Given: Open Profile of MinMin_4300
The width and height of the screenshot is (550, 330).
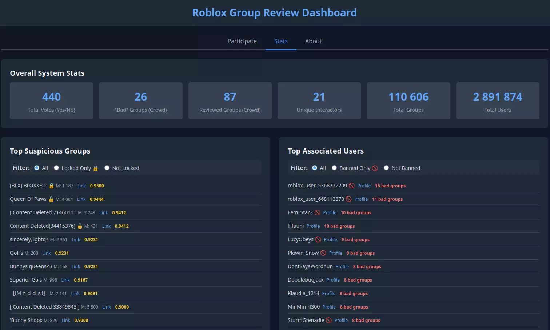Looking at the screenshot, I should (x=329, y=307).
